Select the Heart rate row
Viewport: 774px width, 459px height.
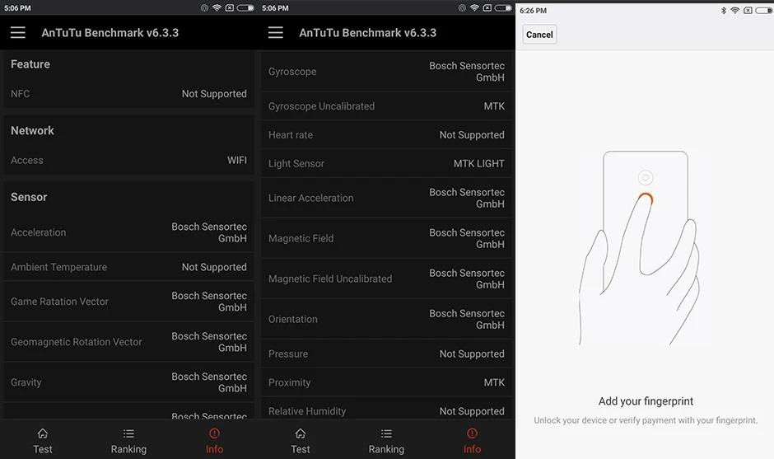point(386,135)
